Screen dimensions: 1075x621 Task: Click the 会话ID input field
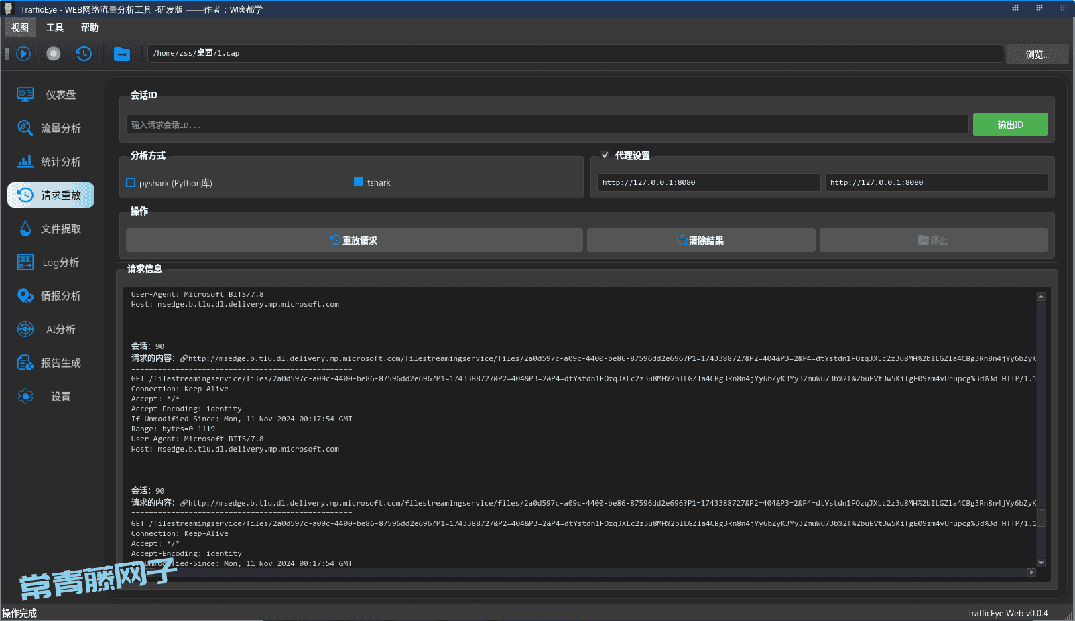point(546,125)
